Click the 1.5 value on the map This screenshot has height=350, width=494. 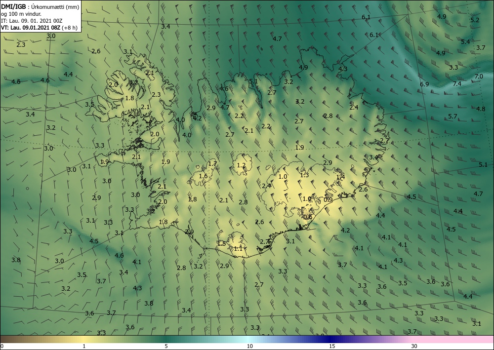[221, 243]
